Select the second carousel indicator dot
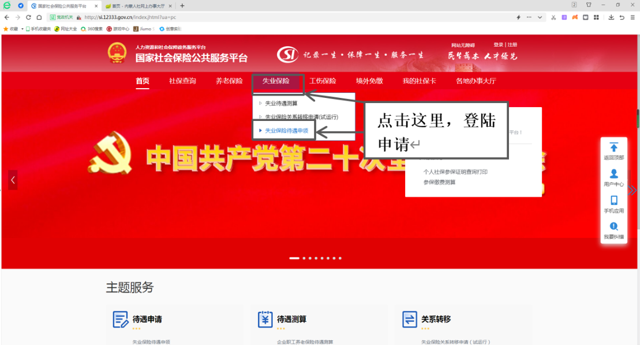The width and height of the screenshot is (640, 345). click(304, 258)
